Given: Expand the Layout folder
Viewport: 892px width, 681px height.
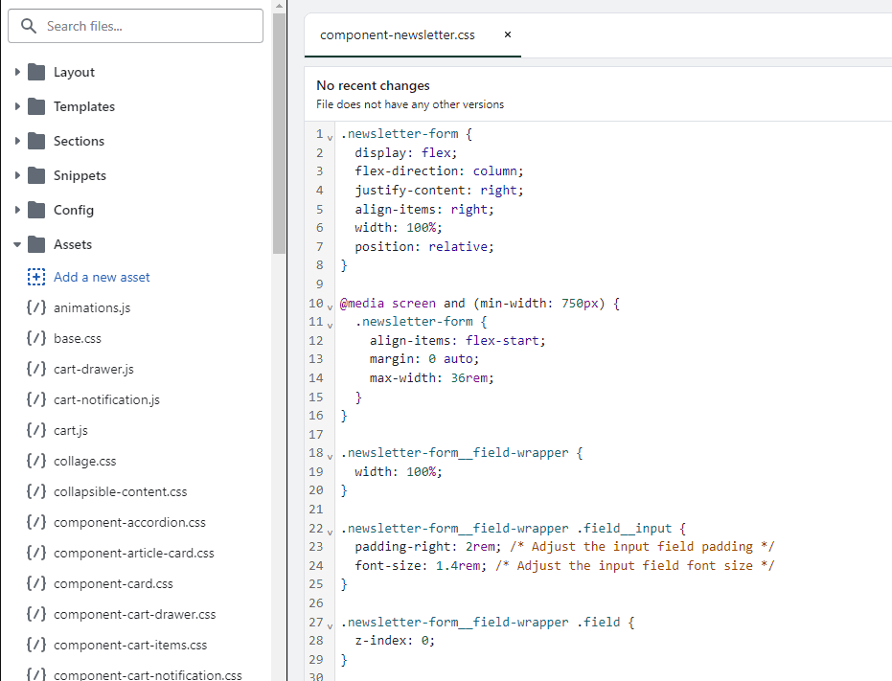Looking at the screenshot, I should [16, 72].
